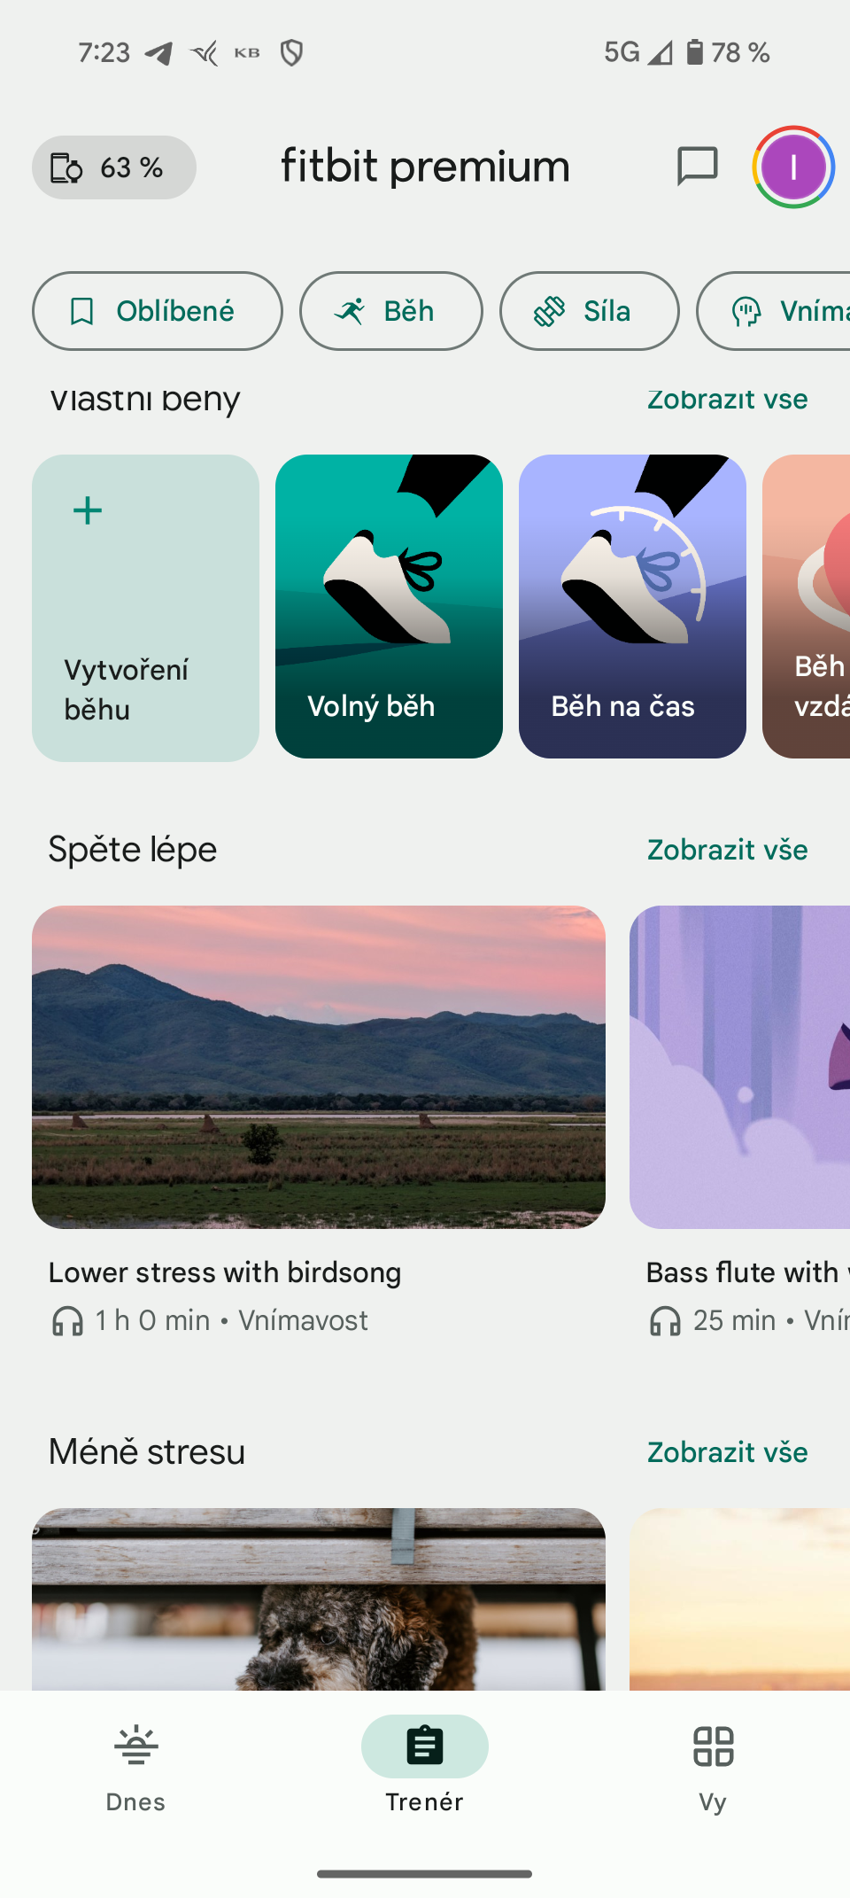Screen dimensions: 850x1898
Task: Open the dog photo stress session
Action: [319, 1599]
